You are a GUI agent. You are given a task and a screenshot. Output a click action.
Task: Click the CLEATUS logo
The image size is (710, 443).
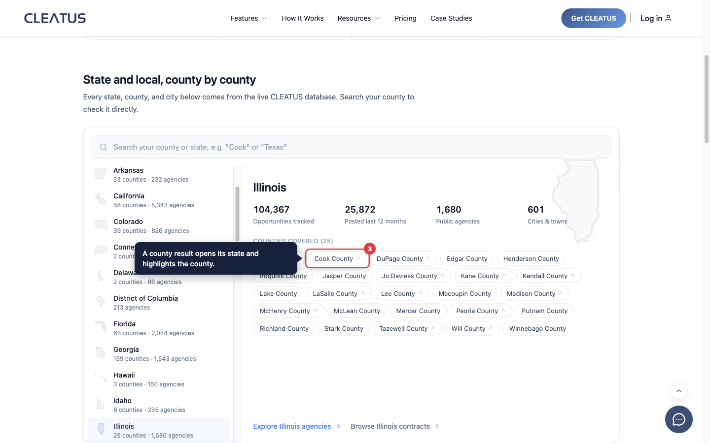coord(55,18)
